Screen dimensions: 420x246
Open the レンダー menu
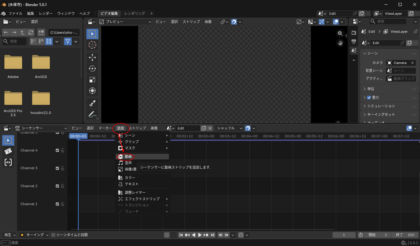[46, 13]
